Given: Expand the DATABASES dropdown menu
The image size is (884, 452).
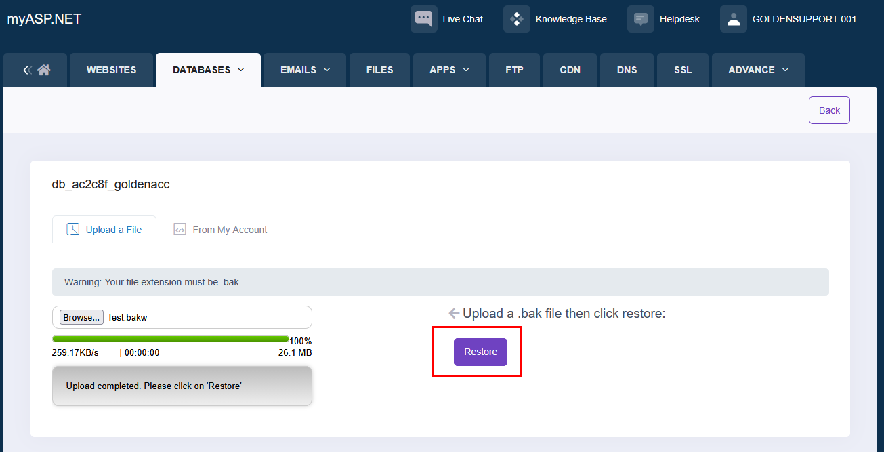Looking at the screenshot, I should [x=208, y=70].
